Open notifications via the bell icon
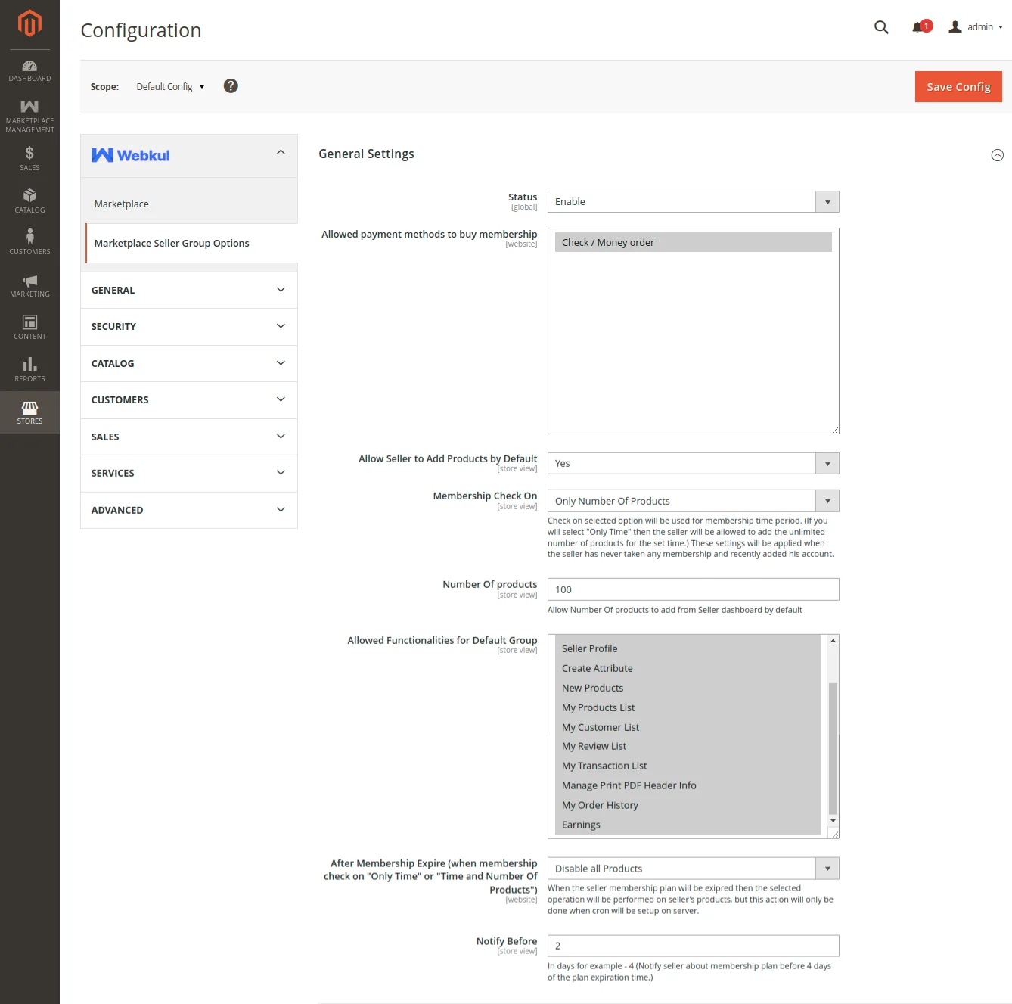This screenshot has width=1012, height=1004. pyautogui.click(x=917, y=26)
